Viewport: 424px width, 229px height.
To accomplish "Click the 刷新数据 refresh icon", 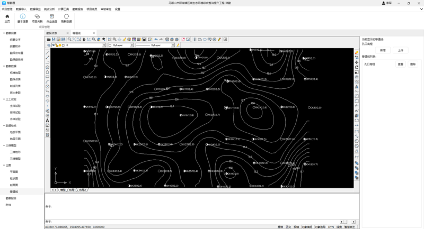I will [x=66, y=16].
